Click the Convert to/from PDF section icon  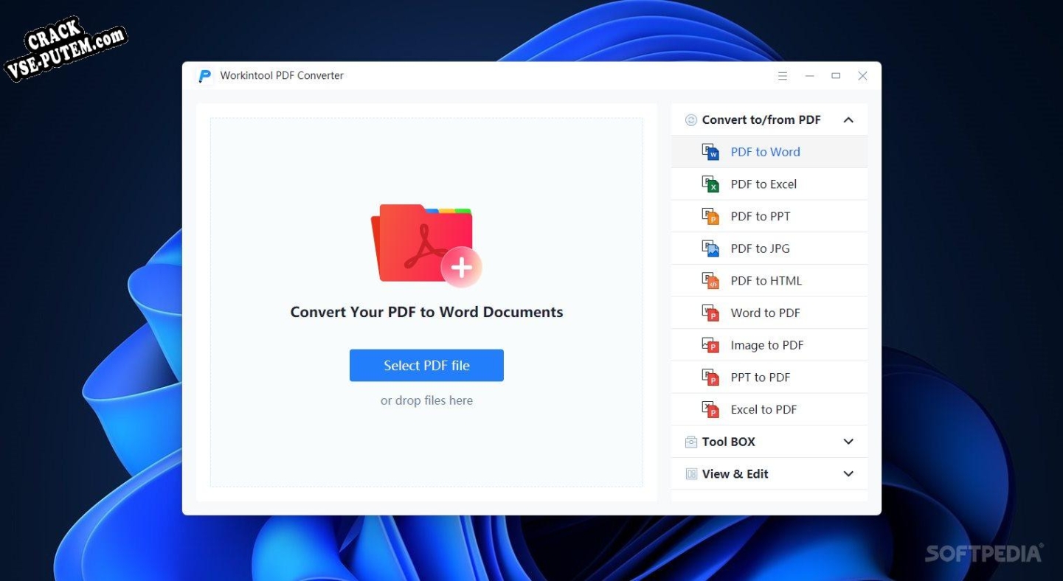coord(691,120)
